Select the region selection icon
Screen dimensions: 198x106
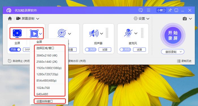(x=34, y=33)
